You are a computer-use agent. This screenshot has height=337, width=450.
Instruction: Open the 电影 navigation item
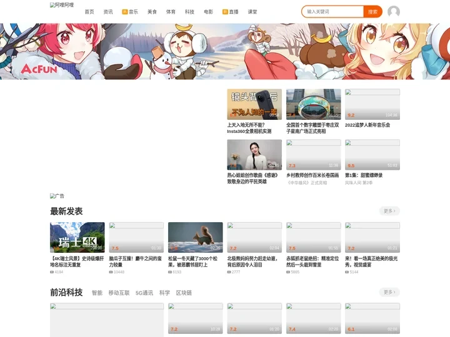pyautogui.click(x=208, y=12)
